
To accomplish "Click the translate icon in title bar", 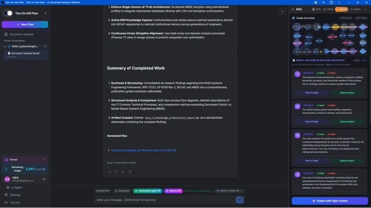I will [x=316, y=2].
